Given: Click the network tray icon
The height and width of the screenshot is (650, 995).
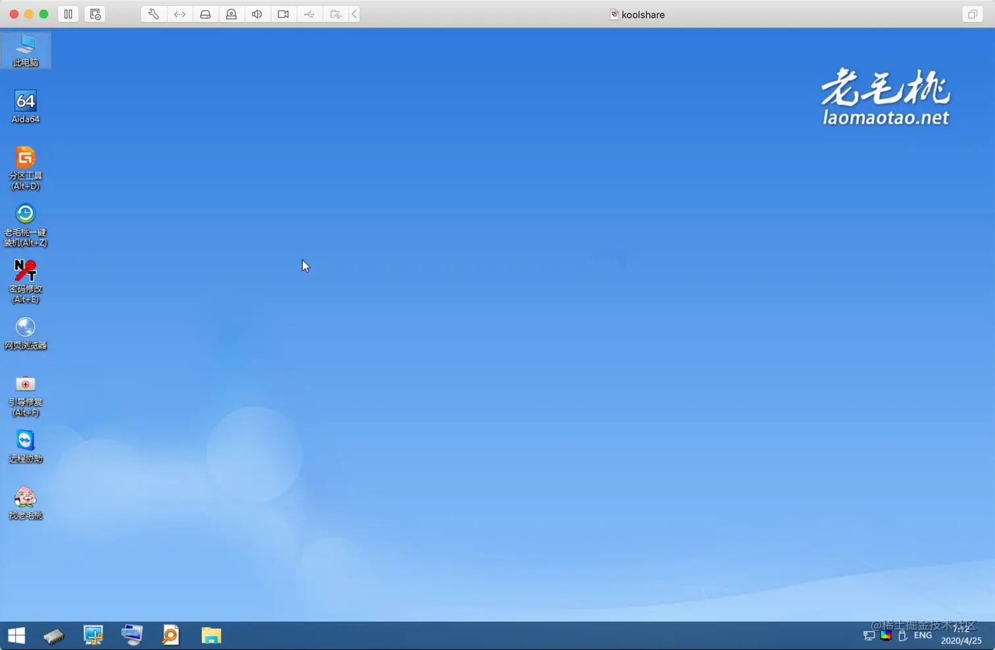Looking at the screenshot, I should 869,636.
